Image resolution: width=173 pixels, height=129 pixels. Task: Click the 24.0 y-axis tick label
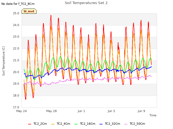16,25
